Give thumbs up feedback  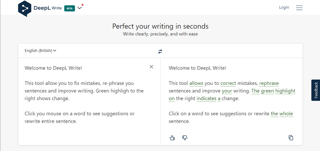(172, 138)
